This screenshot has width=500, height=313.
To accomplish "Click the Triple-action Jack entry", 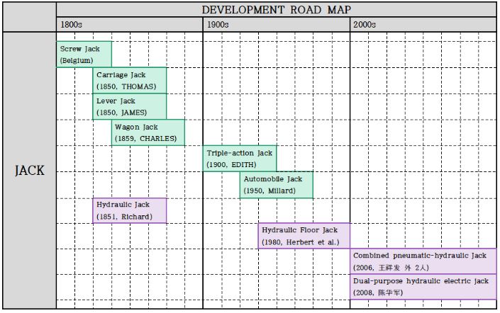I will (x=239, y=159).
